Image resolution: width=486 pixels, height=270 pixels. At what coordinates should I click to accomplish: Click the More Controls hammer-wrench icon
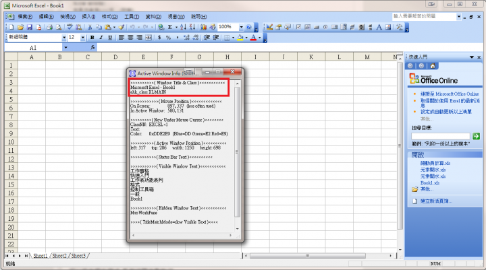point(399,27)
